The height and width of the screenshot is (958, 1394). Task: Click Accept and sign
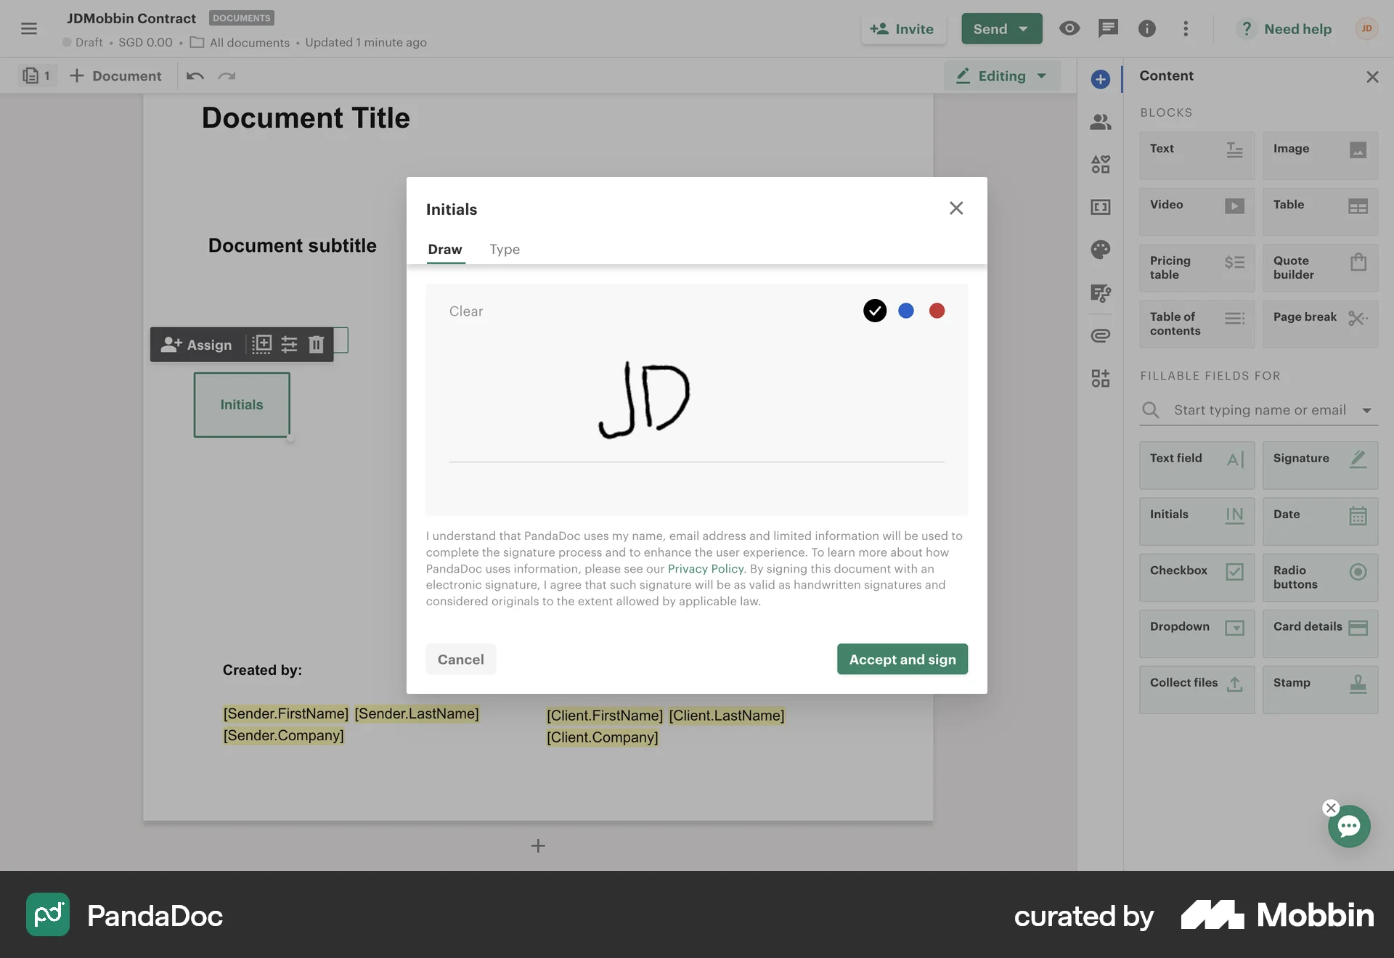(902, 659)
